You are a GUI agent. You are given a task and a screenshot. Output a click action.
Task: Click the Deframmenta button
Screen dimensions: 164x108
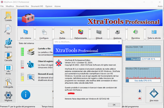(81, 34)
